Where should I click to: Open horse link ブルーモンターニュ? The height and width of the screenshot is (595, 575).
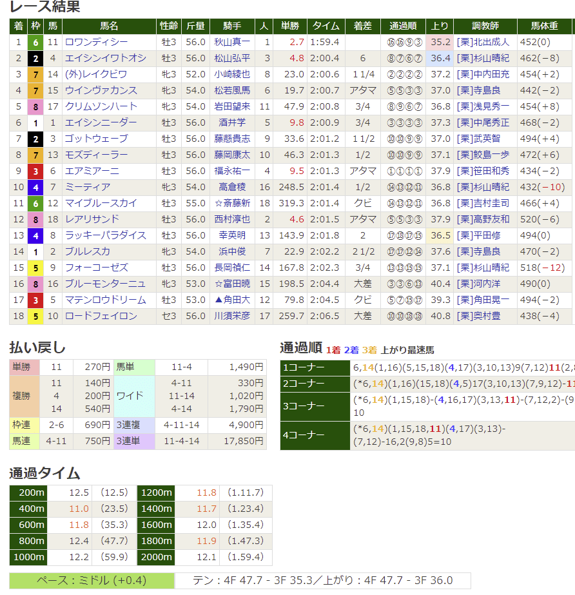pyautogui.click(x=105, y=284)
